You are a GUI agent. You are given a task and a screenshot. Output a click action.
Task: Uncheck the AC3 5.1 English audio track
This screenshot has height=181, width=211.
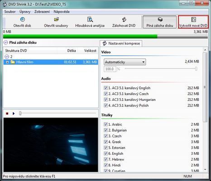(105, 88)
